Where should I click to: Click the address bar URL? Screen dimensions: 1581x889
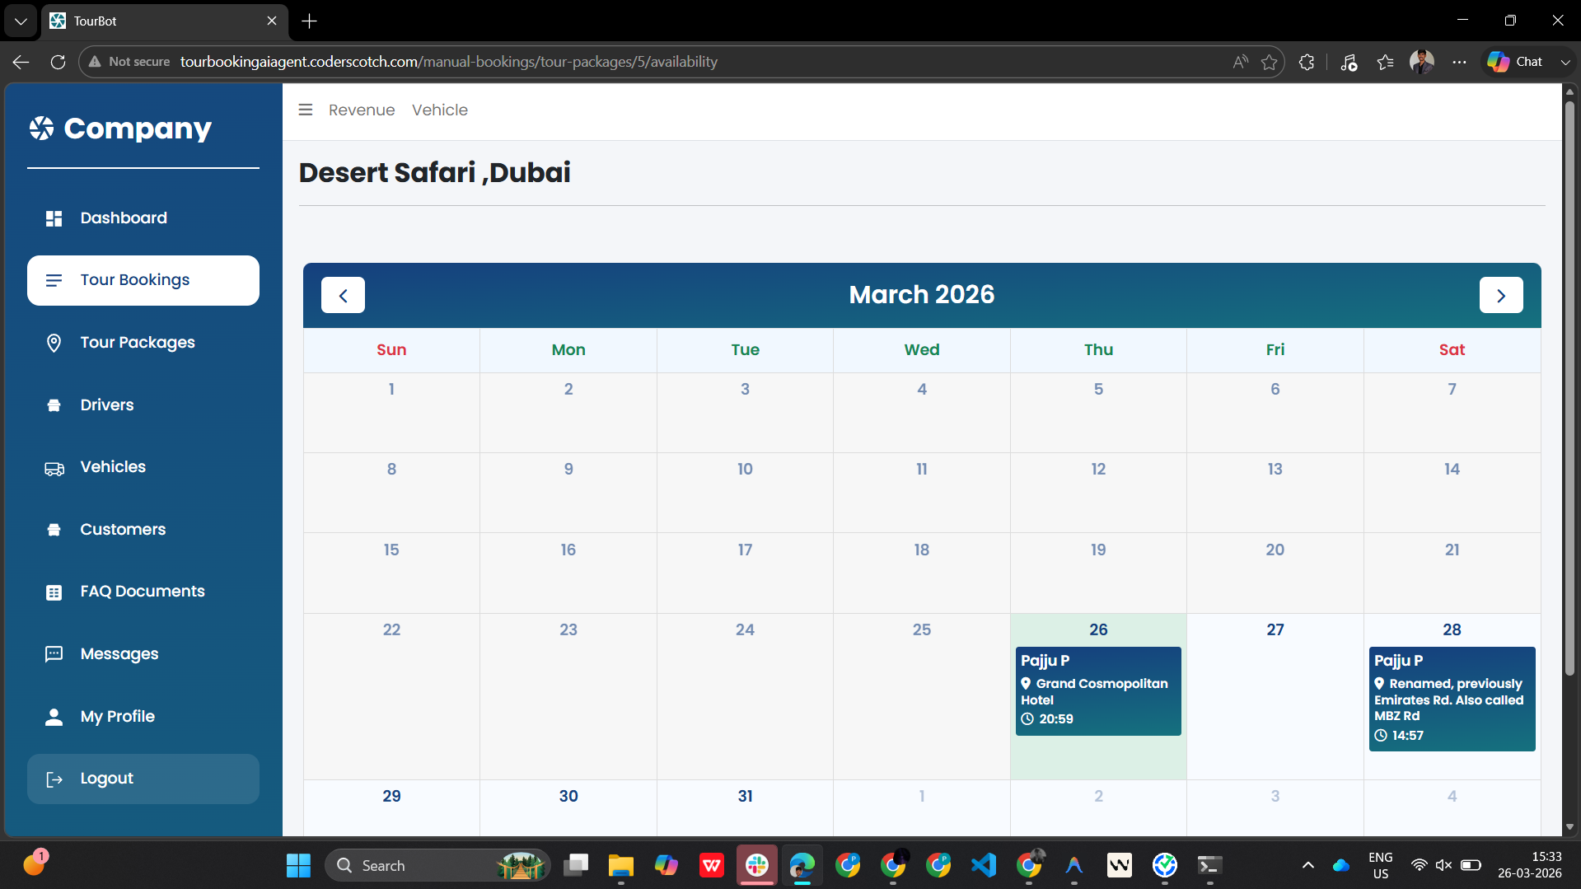(449, 62)
